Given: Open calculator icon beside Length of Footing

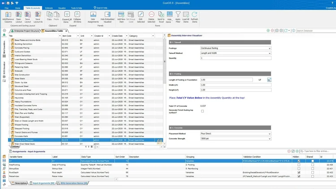Looking at the screenshot, I should (x=269, y=80).
